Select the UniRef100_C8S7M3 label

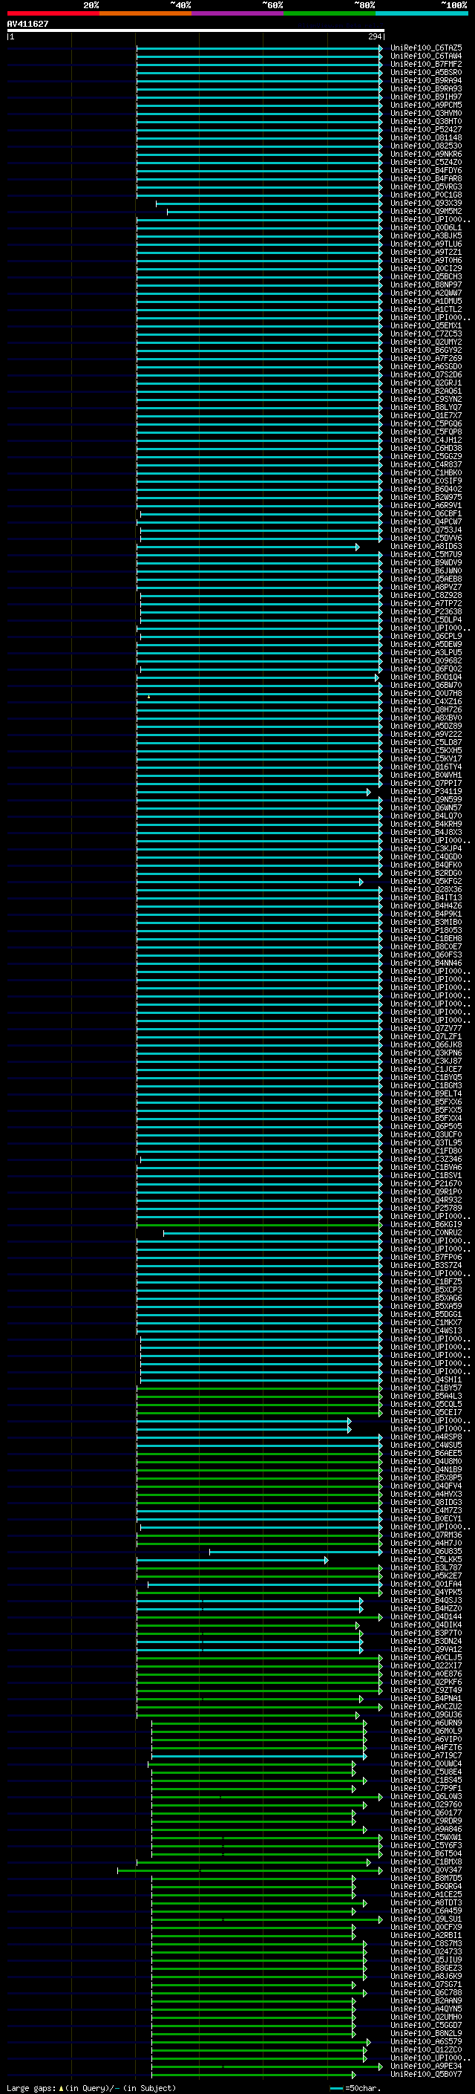tap(426, 1944)
